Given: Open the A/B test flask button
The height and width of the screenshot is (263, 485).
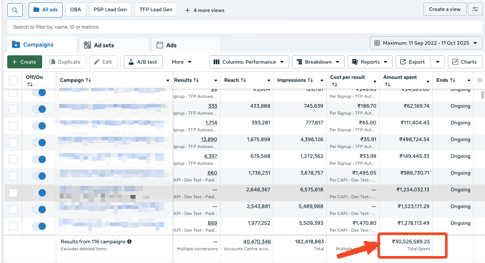Looking at the screenshot, I should click(143, 62).
